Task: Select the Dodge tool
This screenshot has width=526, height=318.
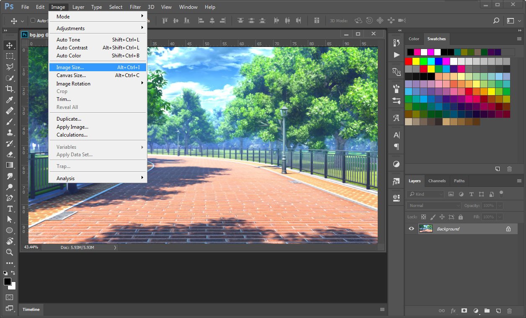Action: tap(9, 187)
